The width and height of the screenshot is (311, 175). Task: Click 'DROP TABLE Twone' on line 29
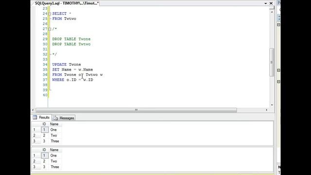(x=71, y=39)
